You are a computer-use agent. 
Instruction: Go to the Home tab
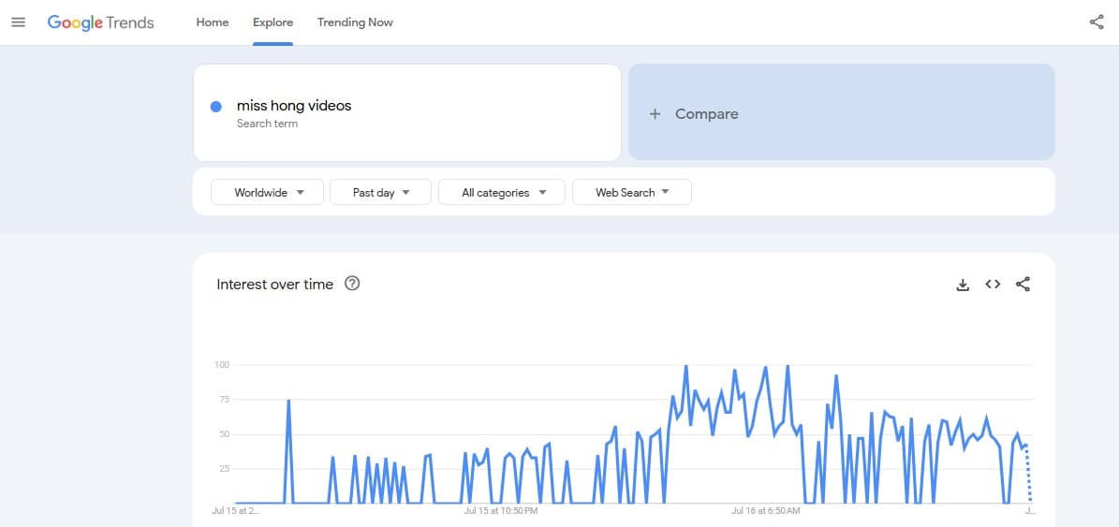pyautogui.click(x=213, y=22)
